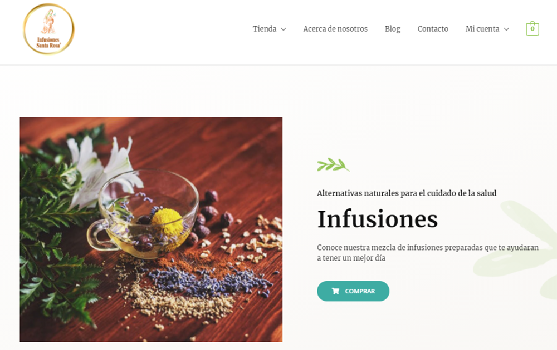This screenshot has height=350, width=557.
Task: Open the shopping cart bag icon
Action: point(532,28)
